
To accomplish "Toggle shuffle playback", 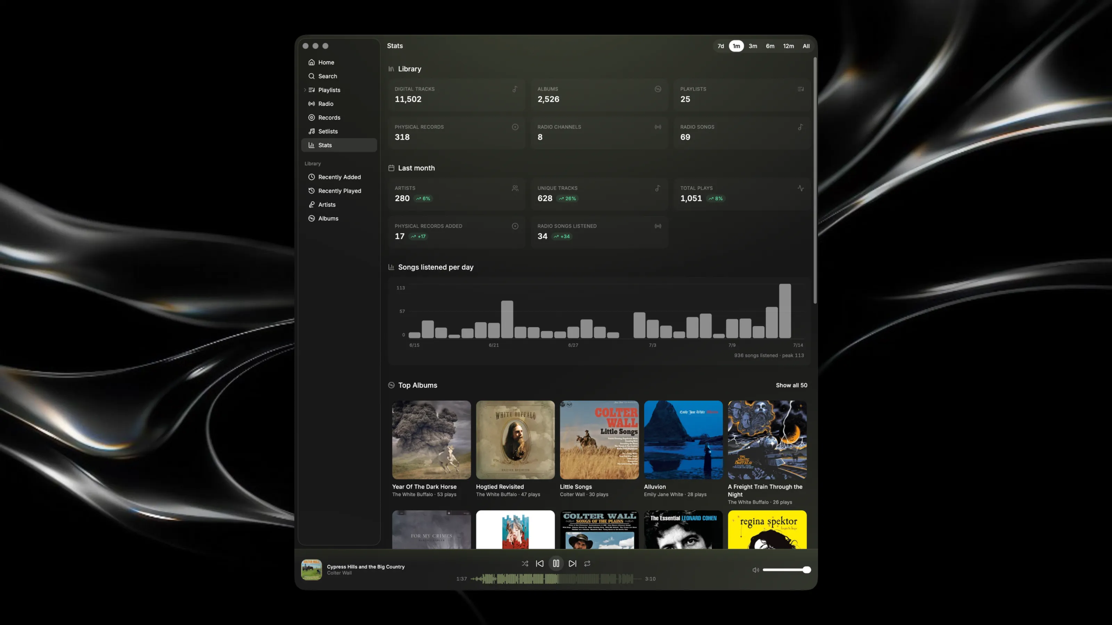I will 525,564.
